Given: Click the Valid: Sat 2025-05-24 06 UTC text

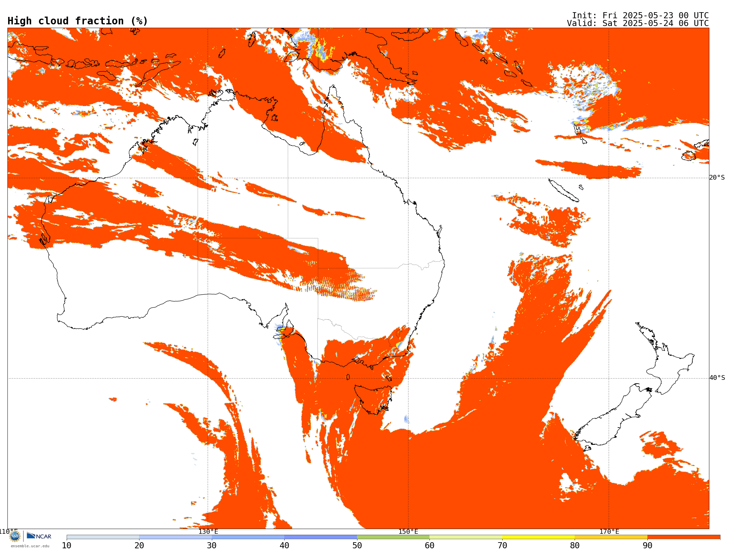Looking at the screenshot, I should click(638, 23).
